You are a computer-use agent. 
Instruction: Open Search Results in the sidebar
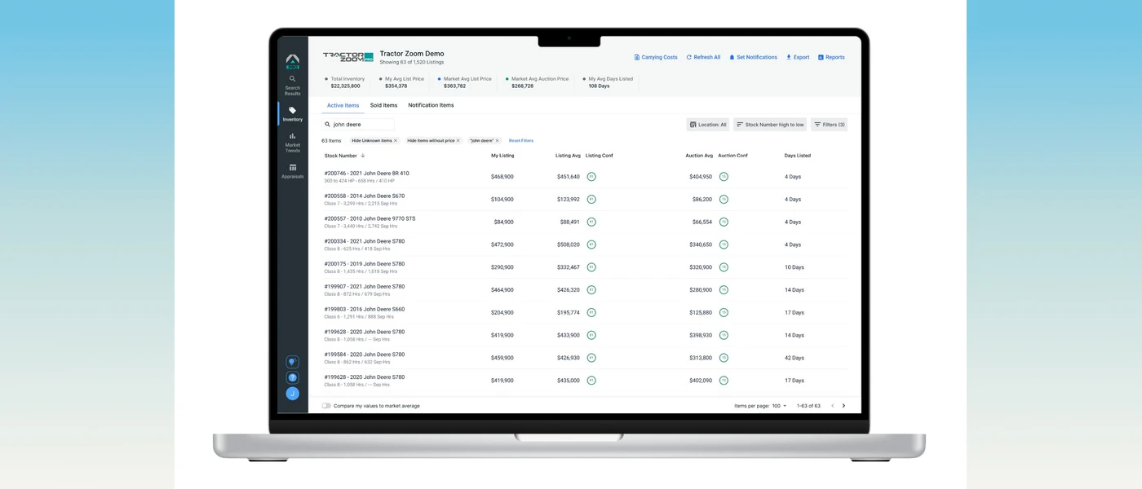(292, 86)
